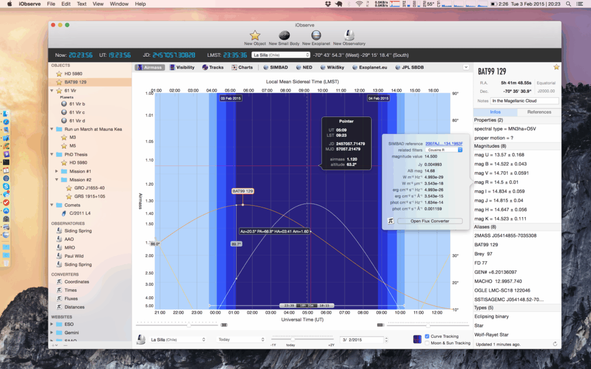Click the New Exoplanet icon

tap(316, 35)
